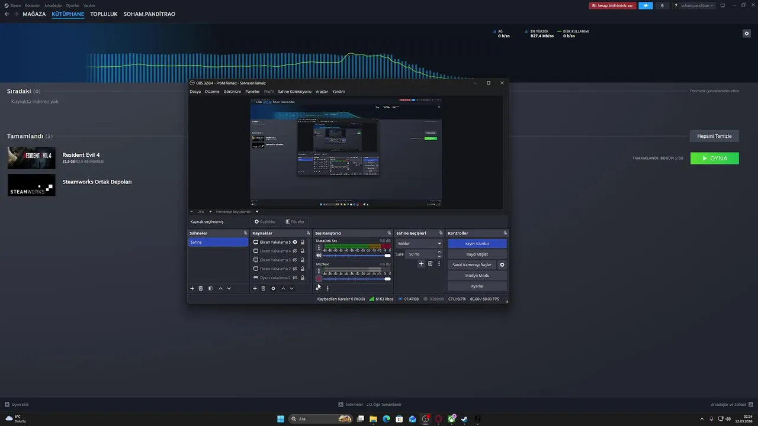
Task: Open scene filters icon in Sahneler toolbar
Action: click(210, 288)
